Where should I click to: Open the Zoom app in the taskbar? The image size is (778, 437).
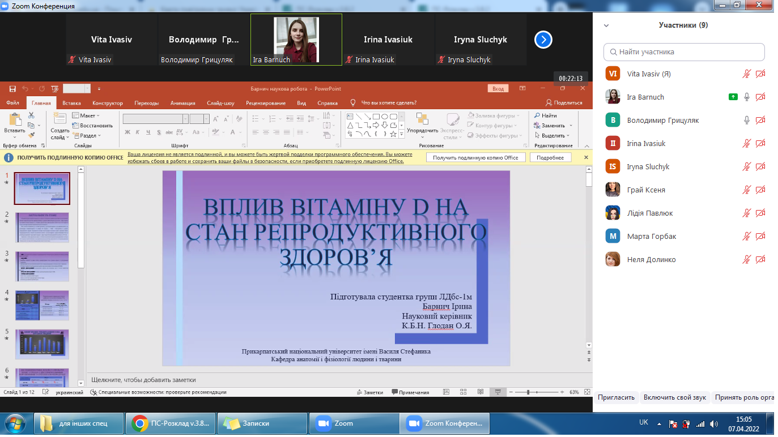(x=334, y=423)
